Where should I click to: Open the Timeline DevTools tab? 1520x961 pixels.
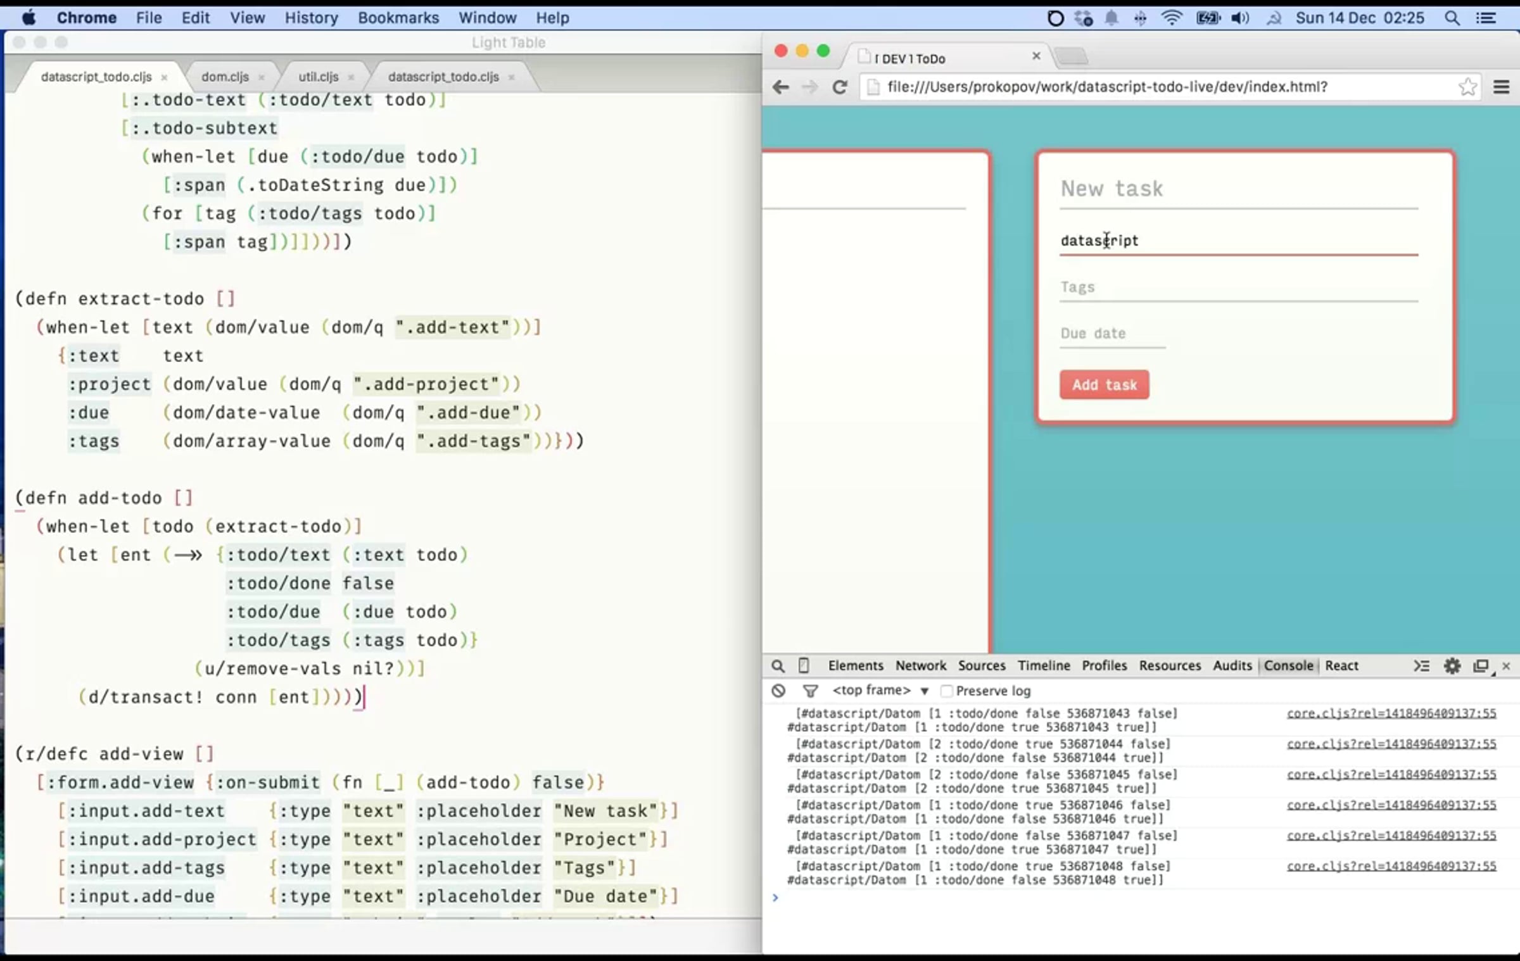coord(1044,666)
